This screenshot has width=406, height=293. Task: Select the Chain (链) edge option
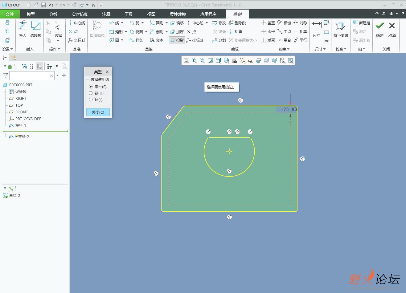96,93
